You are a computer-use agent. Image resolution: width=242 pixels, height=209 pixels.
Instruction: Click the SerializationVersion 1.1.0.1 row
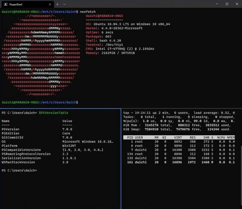coord(39,158)
